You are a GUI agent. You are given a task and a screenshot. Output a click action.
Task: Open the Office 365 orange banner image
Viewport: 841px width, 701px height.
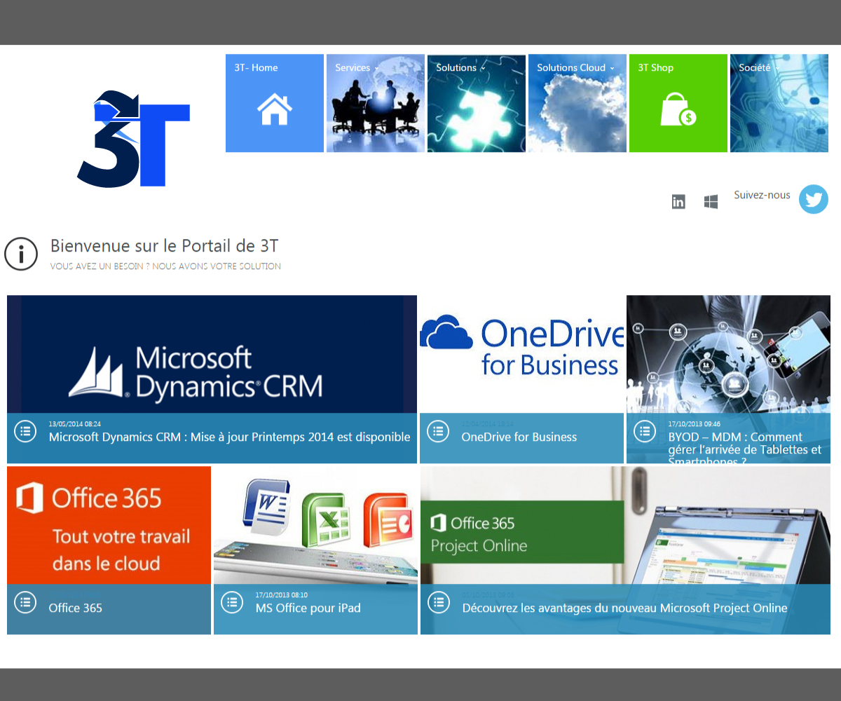pos(109,525)
